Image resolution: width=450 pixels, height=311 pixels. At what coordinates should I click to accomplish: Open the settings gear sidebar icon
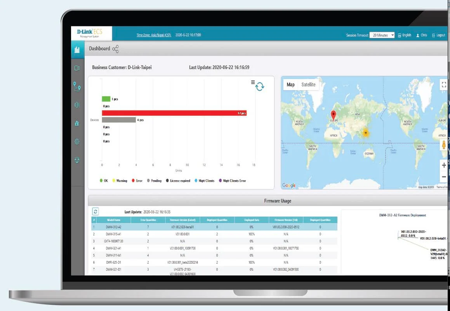(77, 142)
